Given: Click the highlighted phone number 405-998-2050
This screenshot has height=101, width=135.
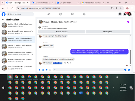Looking at the screenshot, I should (58, 63).
